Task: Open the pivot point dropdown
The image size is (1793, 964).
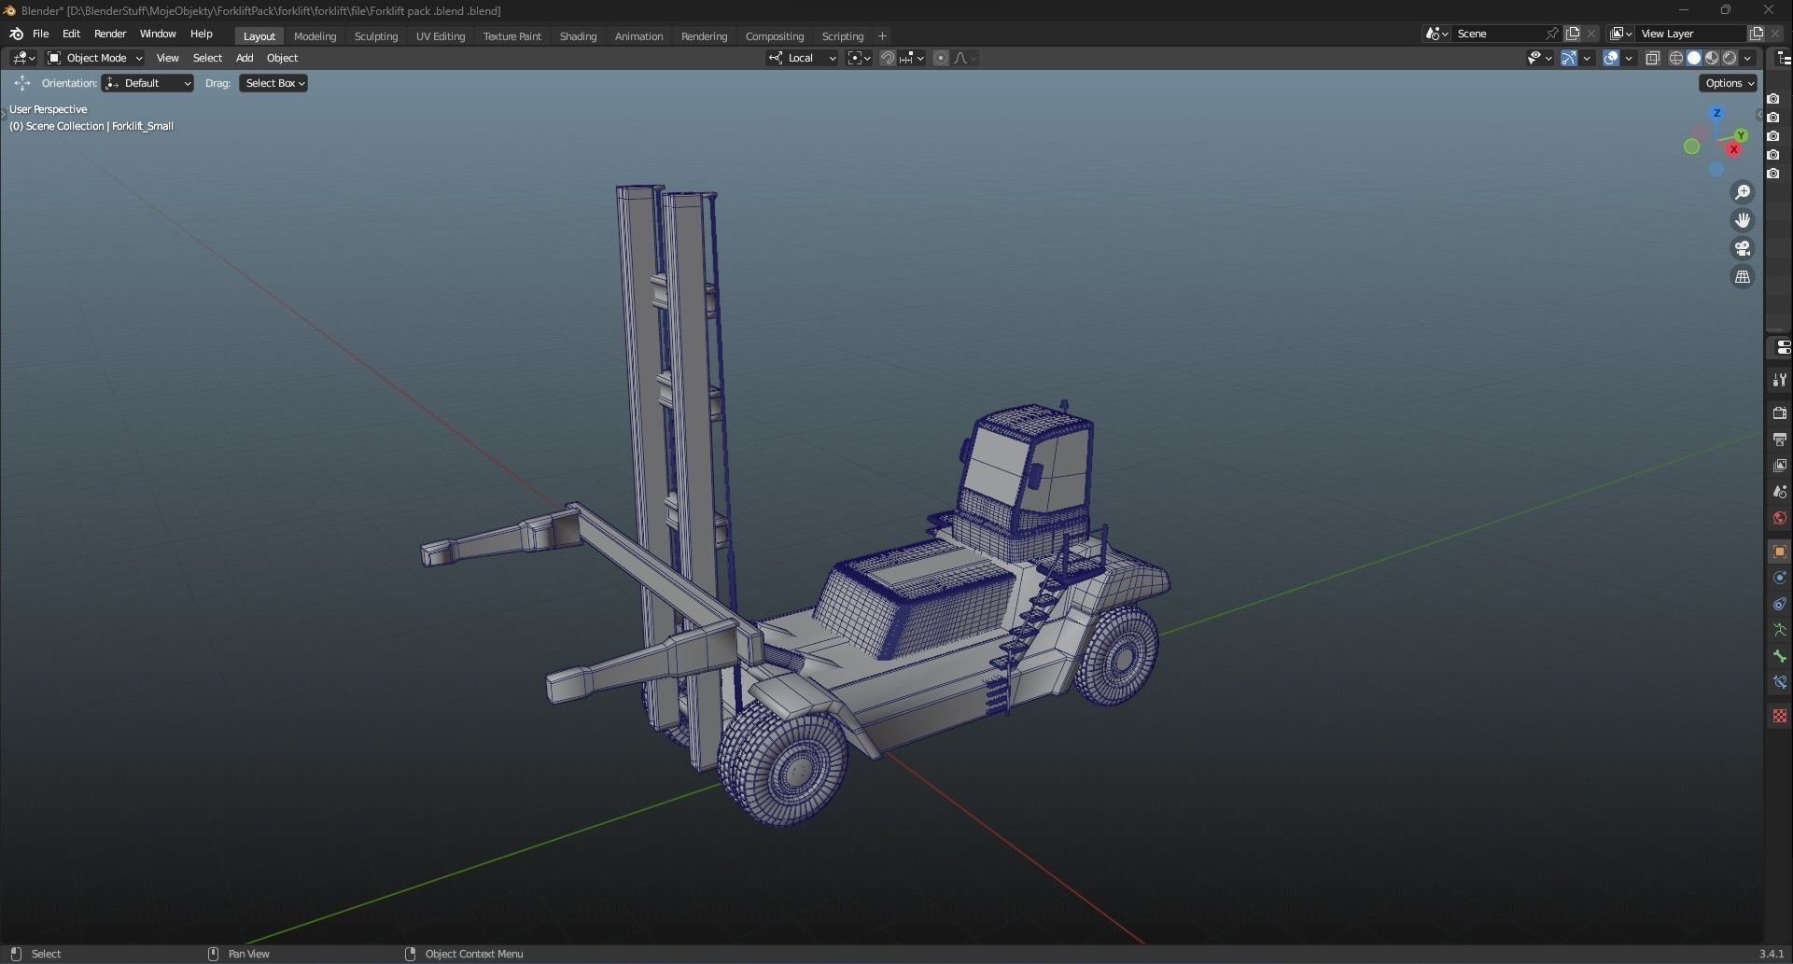Action: (859, 58)
